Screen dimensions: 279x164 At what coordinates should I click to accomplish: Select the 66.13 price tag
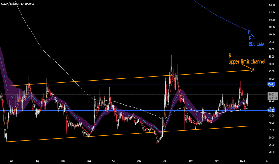tap(271, 84)
